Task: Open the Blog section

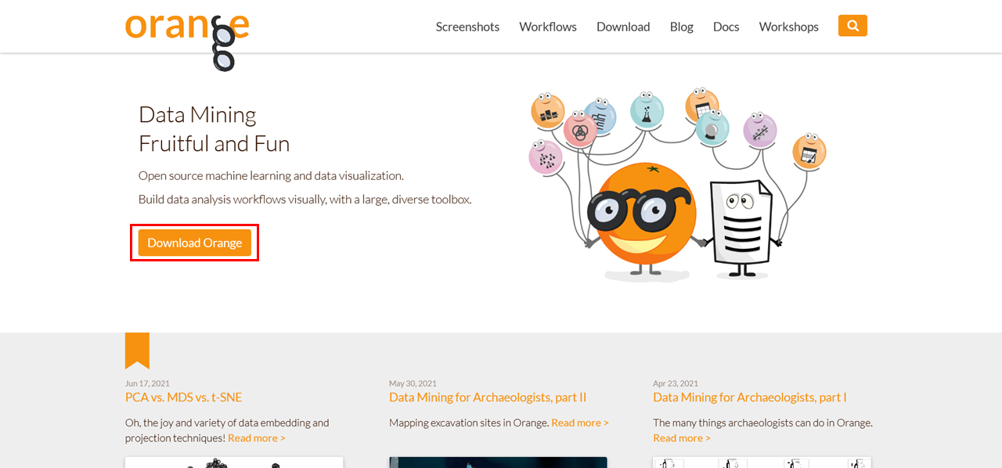Action: pos(681,26)
